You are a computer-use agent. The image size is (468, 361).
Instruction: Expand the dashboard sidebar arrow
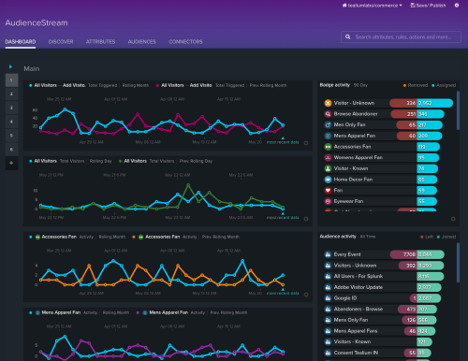10,66
